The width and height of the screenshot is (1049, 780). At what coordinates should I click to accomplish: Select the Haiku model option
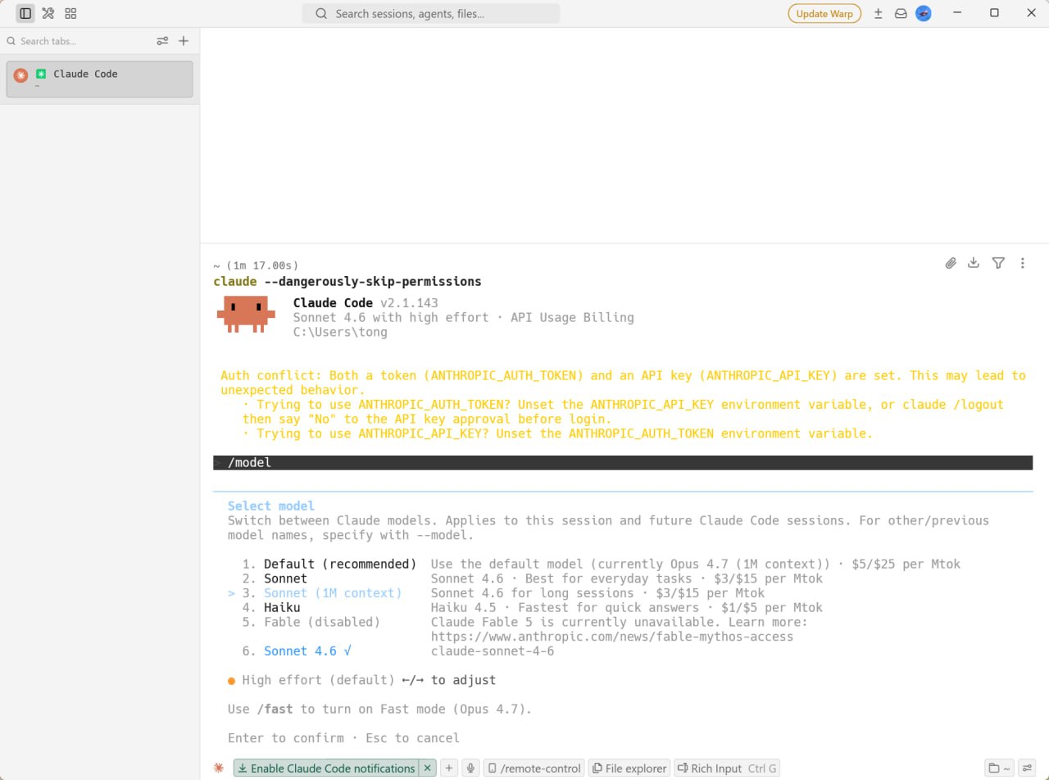pyautogui.click(x=282, y=608)
